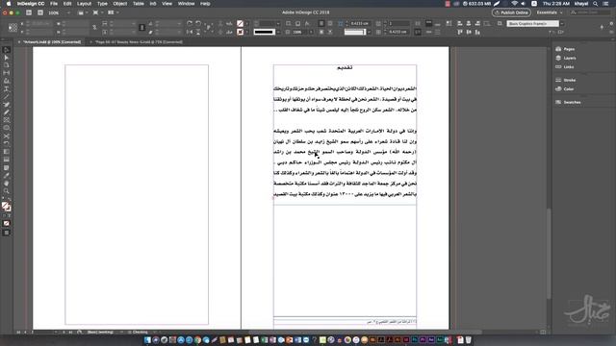
Task: Select the Hand tool
Action: 7,184
